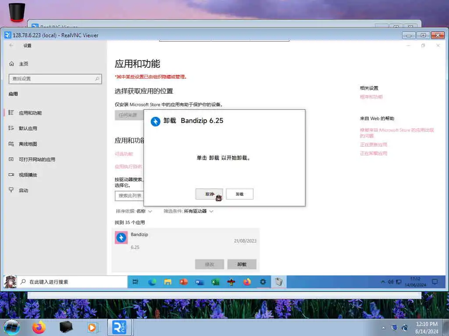
Task: Launch Firefox from the host taskbar
Action: point(39,327)
